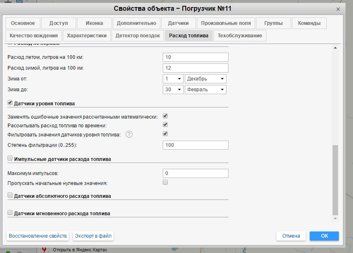Uncheck replace erroneous values mathematically

click(165, 116)
